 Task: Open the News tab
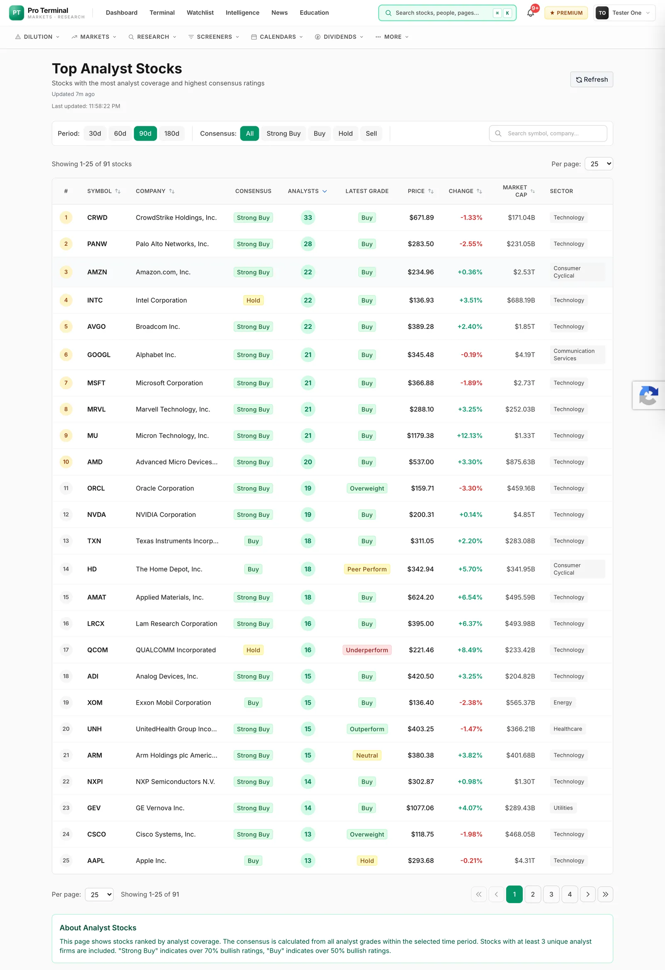(280, 13)
